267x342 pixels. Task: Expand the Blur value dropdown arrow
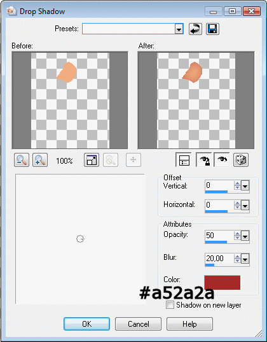pyautogui.click(x=245, y=259)
